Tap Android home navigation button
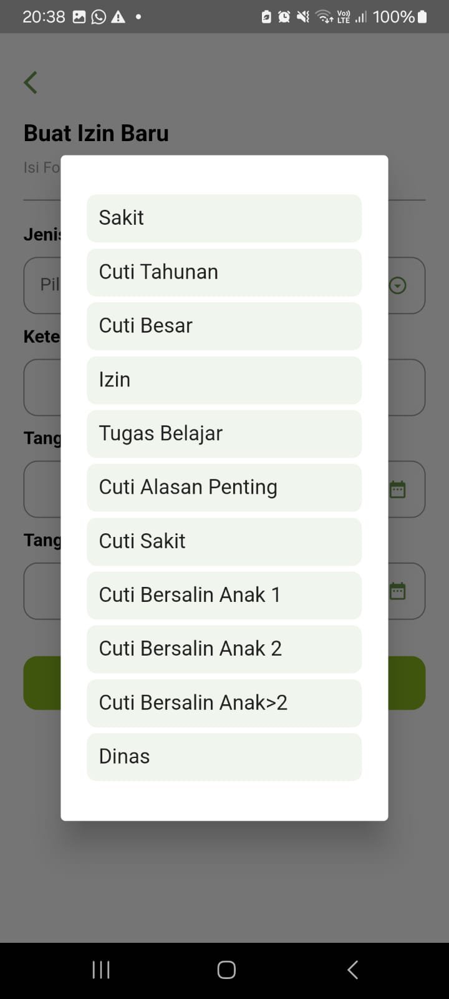Screen dimensions: 449x999 [x=226, y=970]
